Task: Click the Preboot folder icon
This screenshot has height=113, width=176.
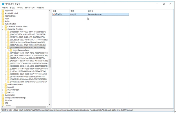Action: pos(6,93)
